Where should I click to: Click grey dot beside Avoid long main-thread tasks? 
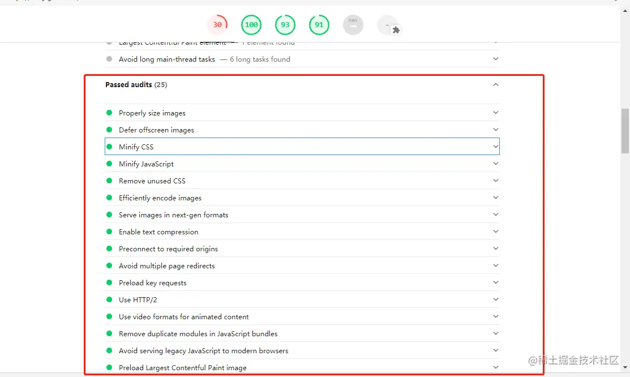pyautogui.click(x=109, y=59)
